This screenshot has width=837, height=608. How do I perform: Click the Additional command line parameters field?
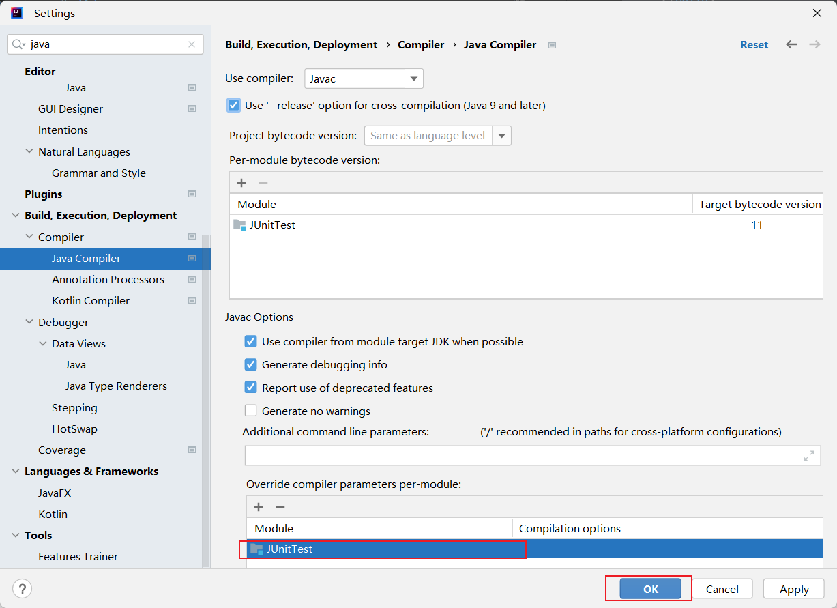(x=522, y=456)
